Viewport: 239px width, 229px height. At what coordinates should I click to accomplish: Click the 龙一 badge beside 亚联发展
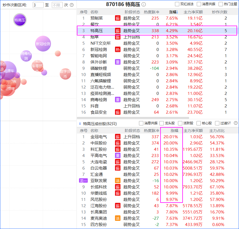tap(83, 180)
